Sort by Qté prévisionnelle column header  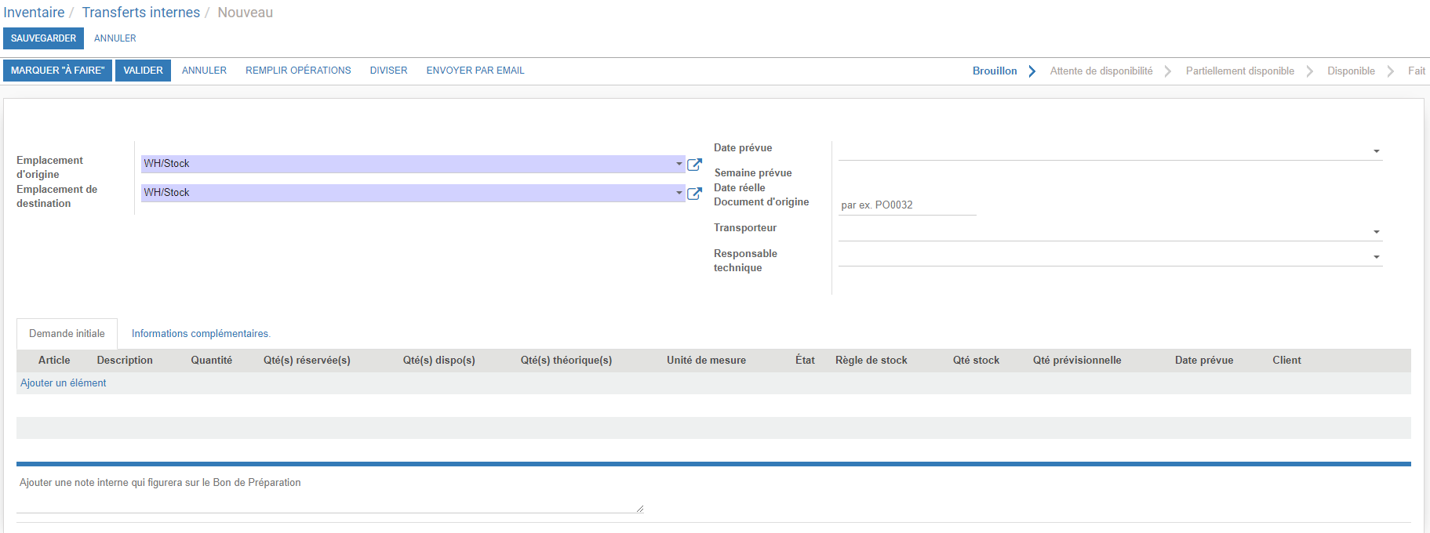pyautogui.click(x=1077, y=361)
